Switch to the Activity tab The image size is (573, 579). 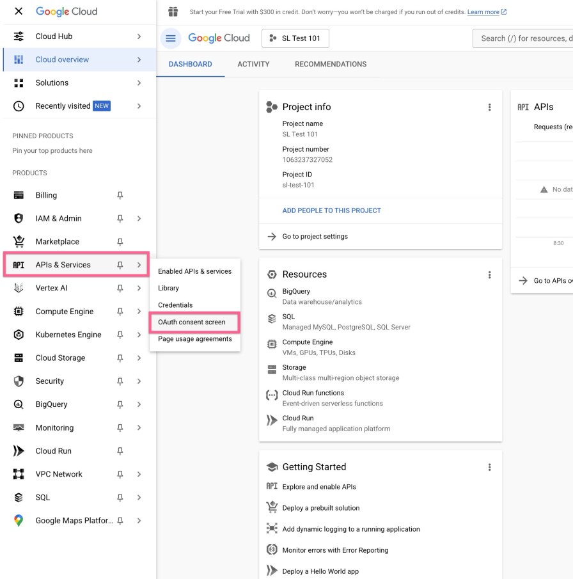(x=253, y=64)
